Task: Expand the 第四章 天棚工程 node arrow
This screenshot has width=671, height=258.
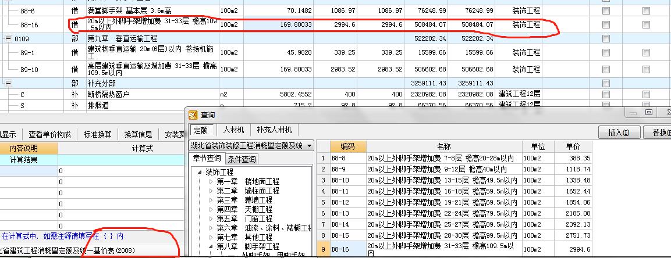Action: click(x=211, y=209)
